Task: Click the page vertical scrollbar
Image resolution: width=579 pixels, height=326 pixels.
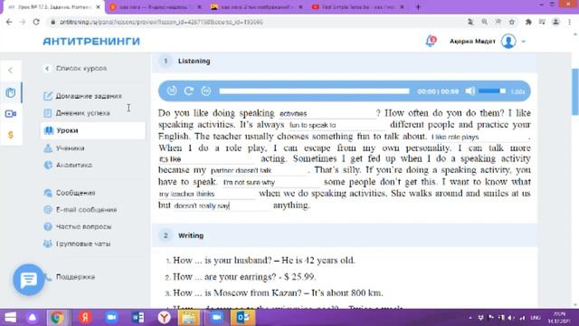Action: coord(575,92)
